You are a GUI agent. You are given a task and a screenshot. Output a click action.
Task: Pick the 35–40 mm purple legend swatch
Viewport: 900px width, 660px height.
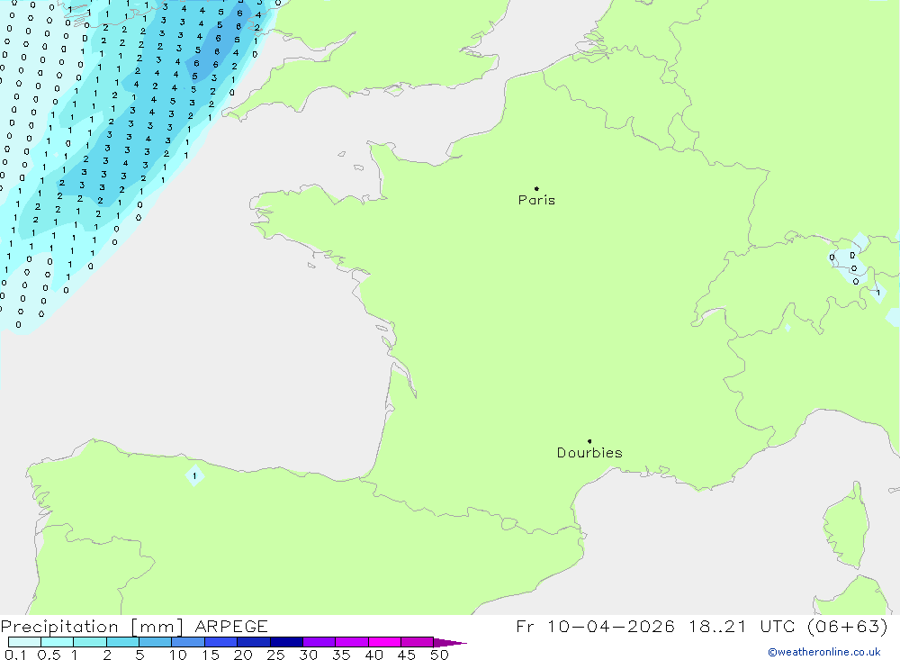[x=352, y=642]
